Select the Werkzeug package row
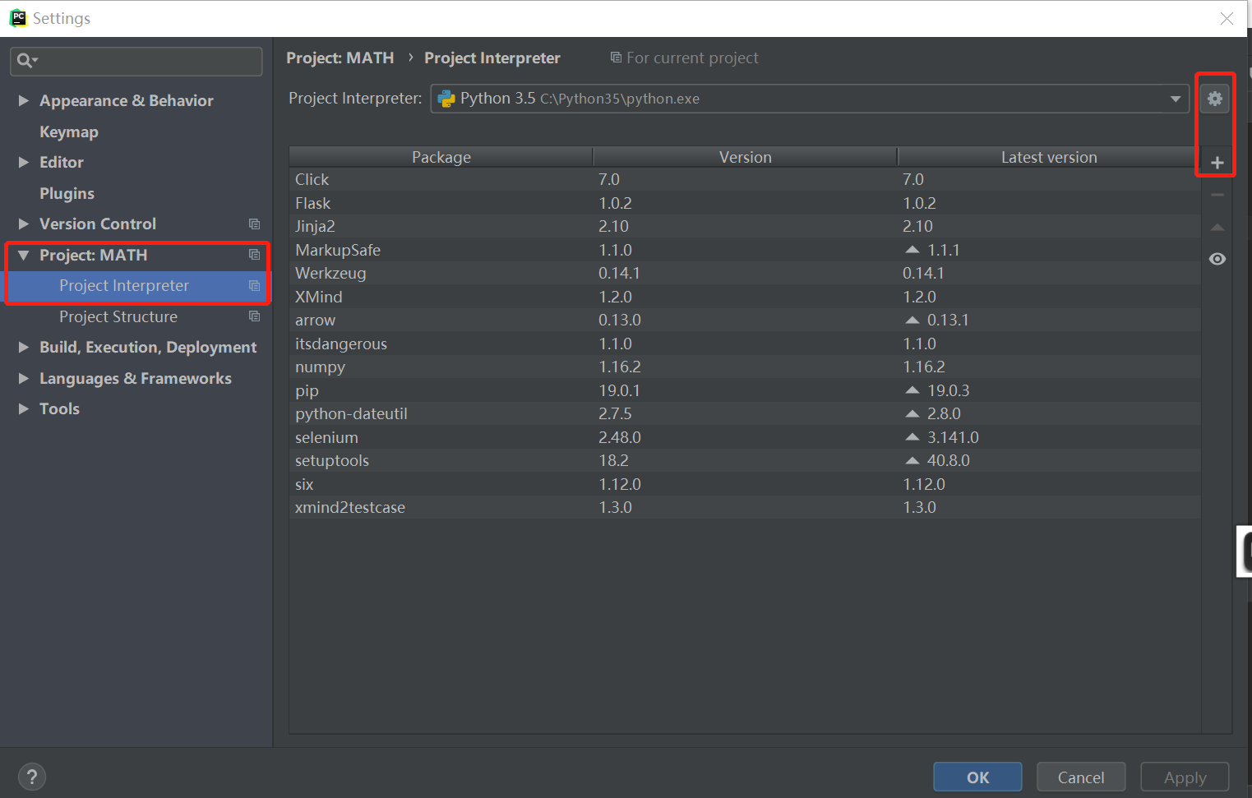1252x798 pixels. [745, 273]
